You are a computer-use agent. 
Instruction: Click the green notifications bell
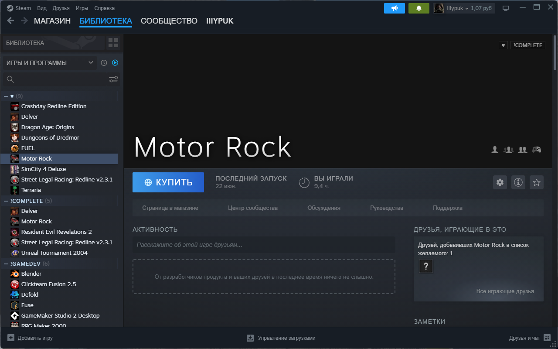tap(418, 8)
